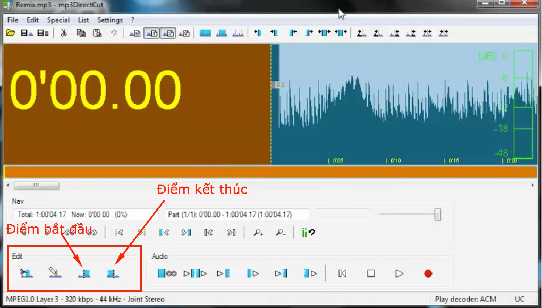Adjust the Nav volume slider handle
The height and width of the screenshot is (308, 542).
click(x=437, y=214)
